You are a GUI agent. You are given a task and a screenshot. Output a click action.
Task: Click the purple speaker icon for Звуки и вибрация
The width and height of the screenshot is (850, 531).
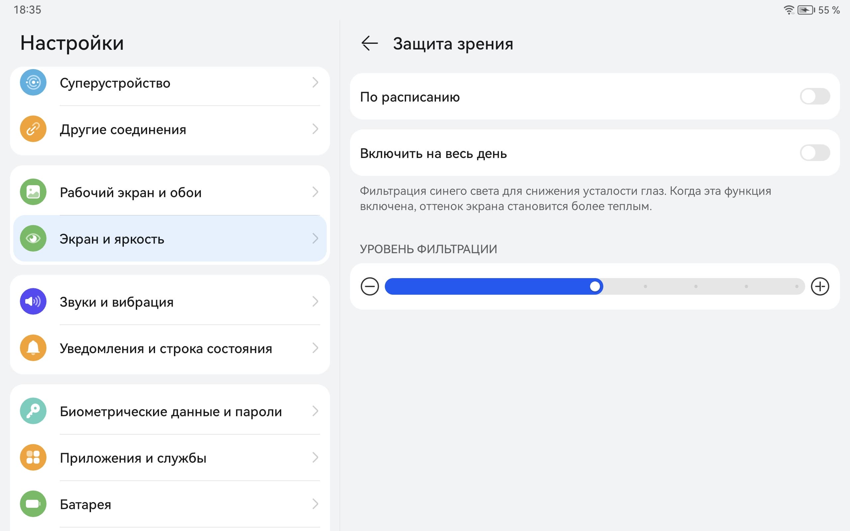[33, 302]
